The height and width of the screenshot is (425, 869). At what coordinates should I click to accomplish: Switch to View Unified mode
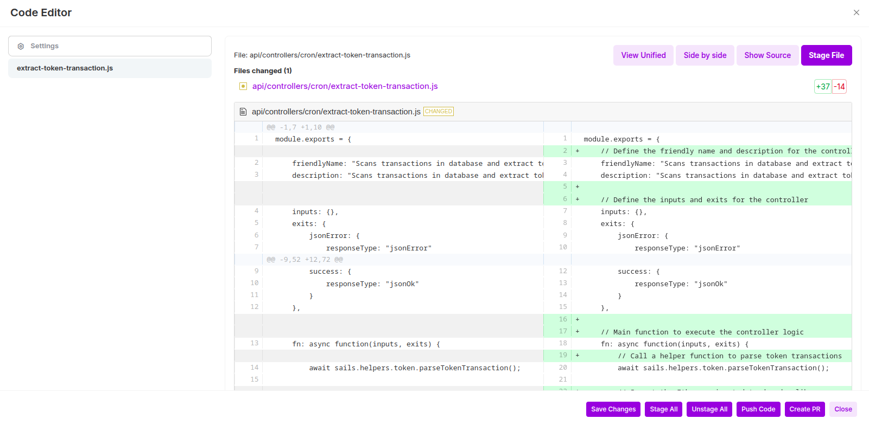[643, 55]
